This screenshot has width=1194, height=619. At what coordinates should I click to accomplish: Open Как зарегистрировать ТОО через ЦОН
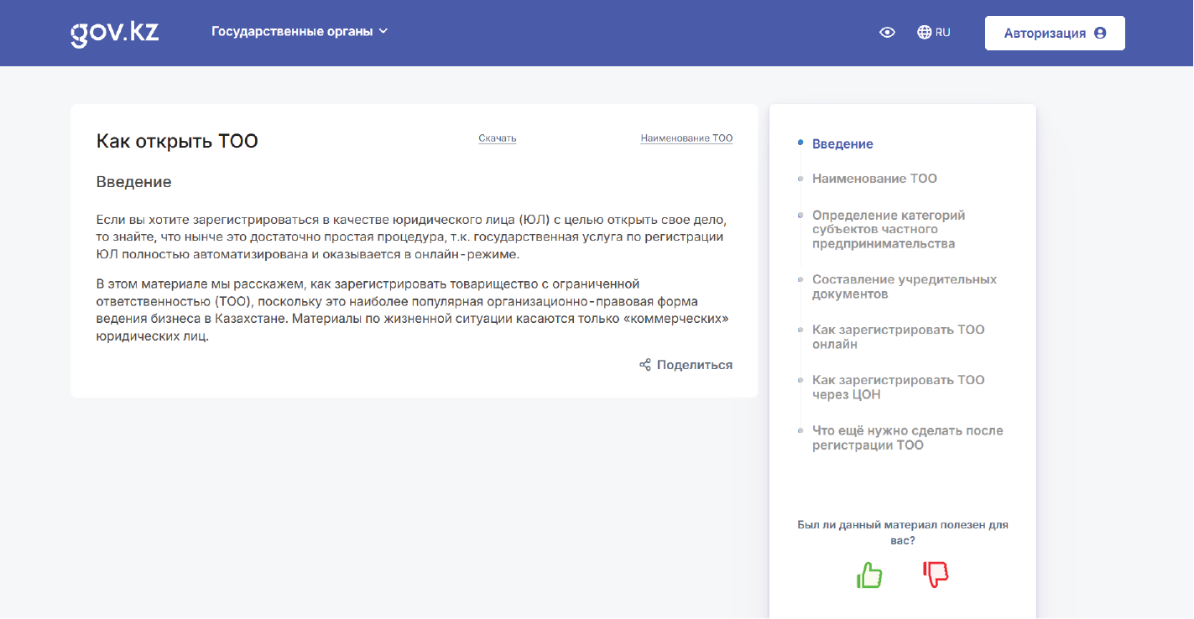(x=898, y=387)
